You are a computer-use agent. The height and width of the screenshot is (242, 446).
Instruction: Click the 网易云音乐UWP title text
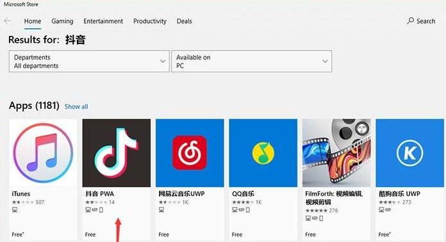pyautogui.click(x=181, y=194)
